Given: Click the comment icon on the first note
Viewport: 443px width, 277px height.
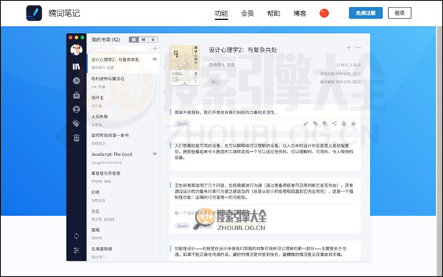Looking at the screenshot, I should coord(325,124).
